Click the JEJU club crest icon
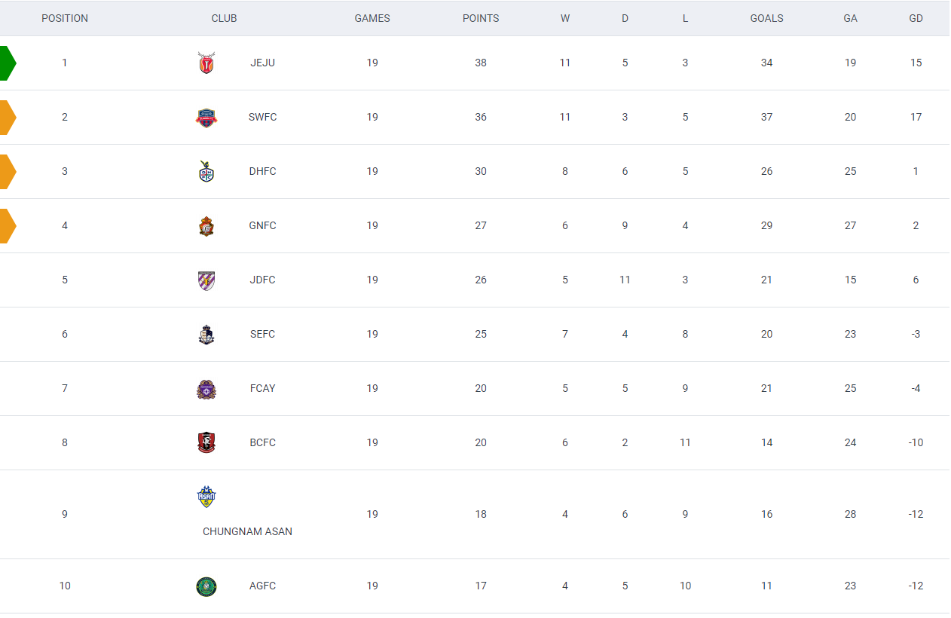 coord(206,63)
